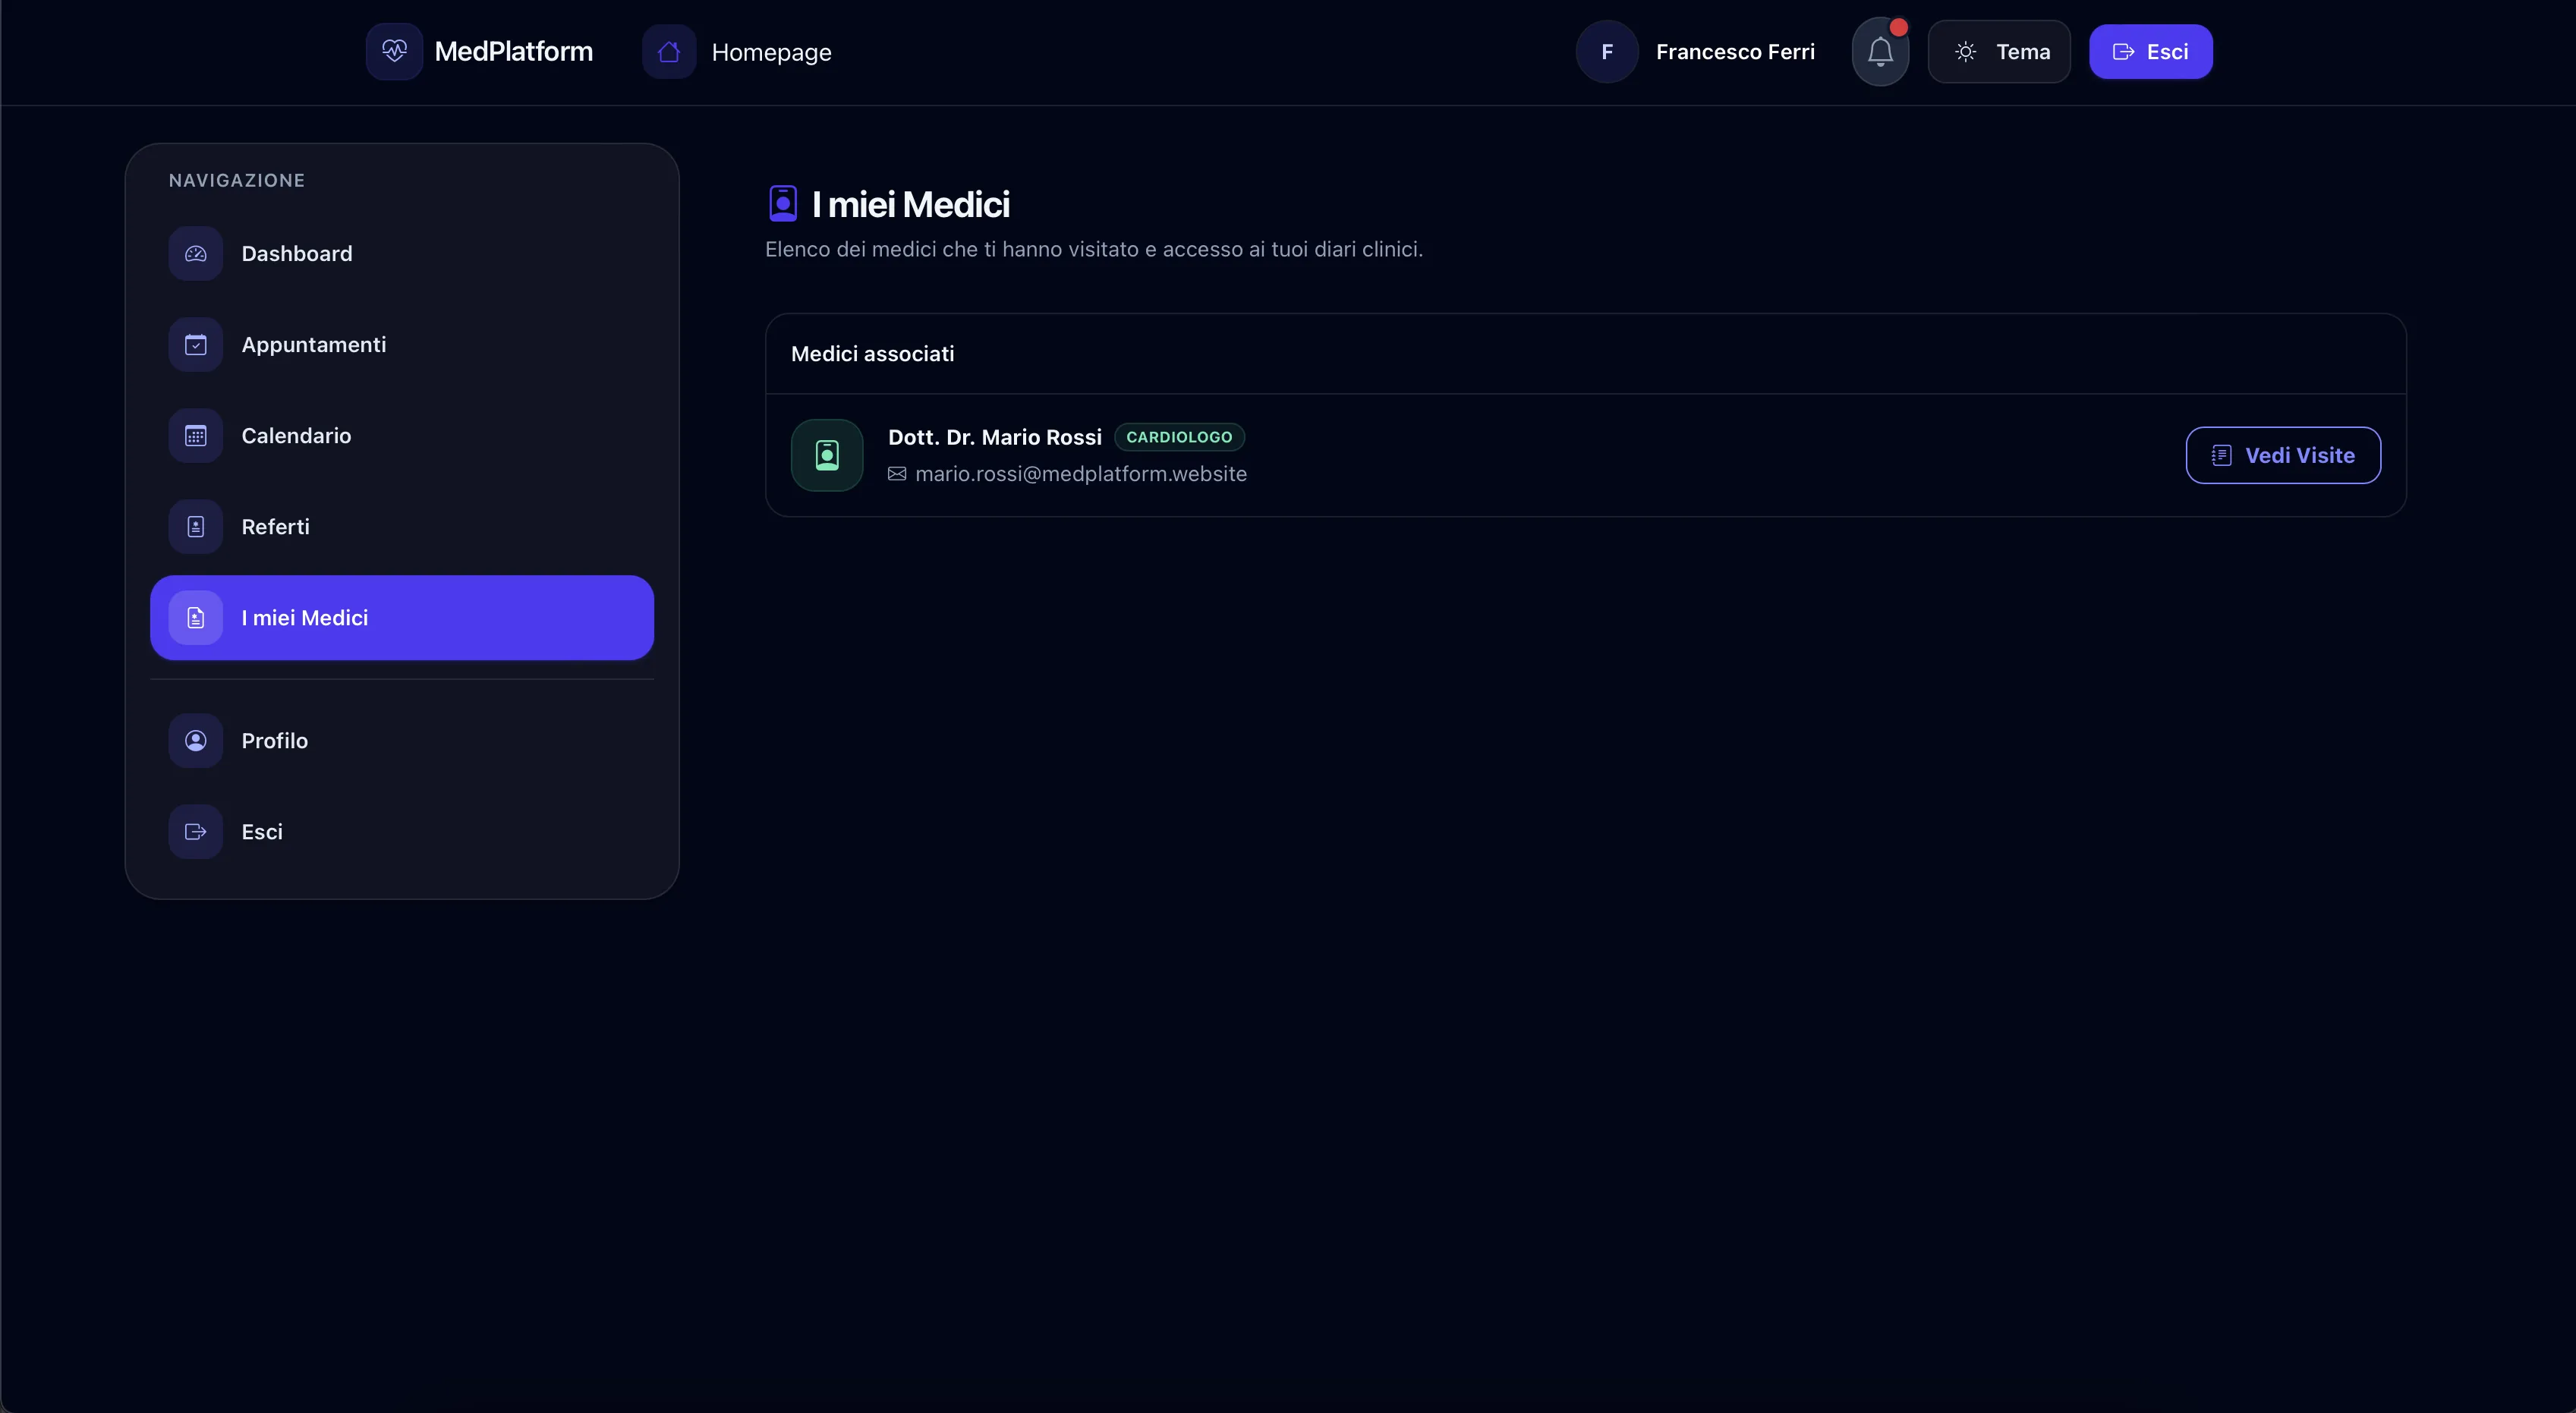Click the mario.rossi@medplatform.website email
Screen dimensions: 2576x1413
[1081, 474]
